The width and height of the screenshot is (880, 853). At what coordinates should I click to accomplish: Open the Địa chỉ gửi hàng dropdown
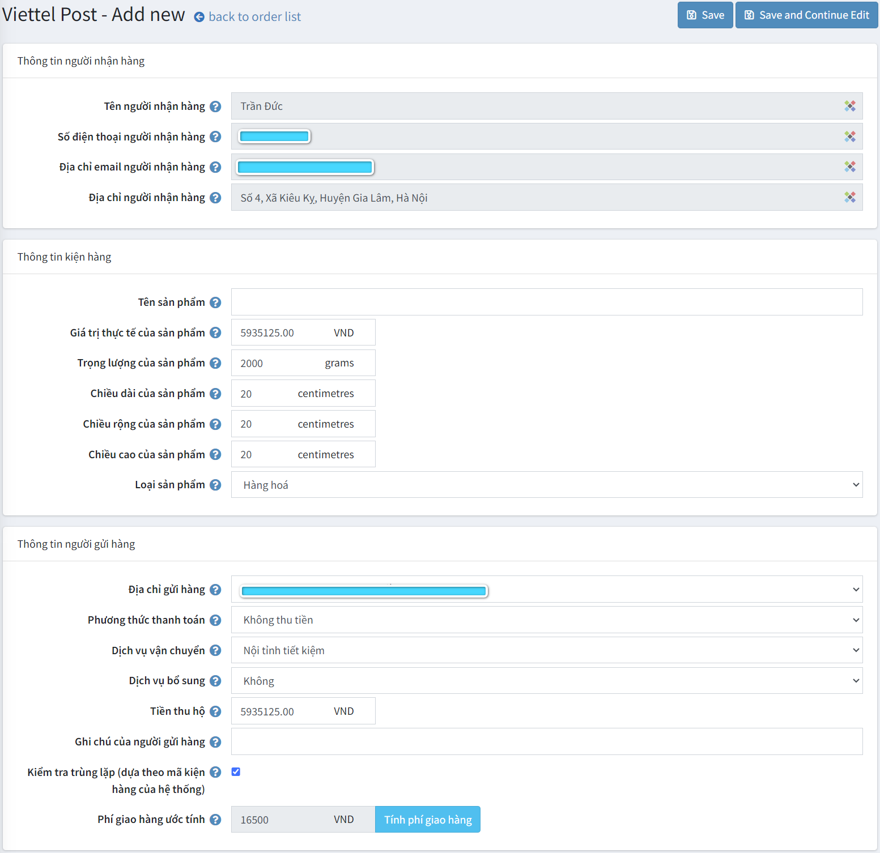point(547,590)
